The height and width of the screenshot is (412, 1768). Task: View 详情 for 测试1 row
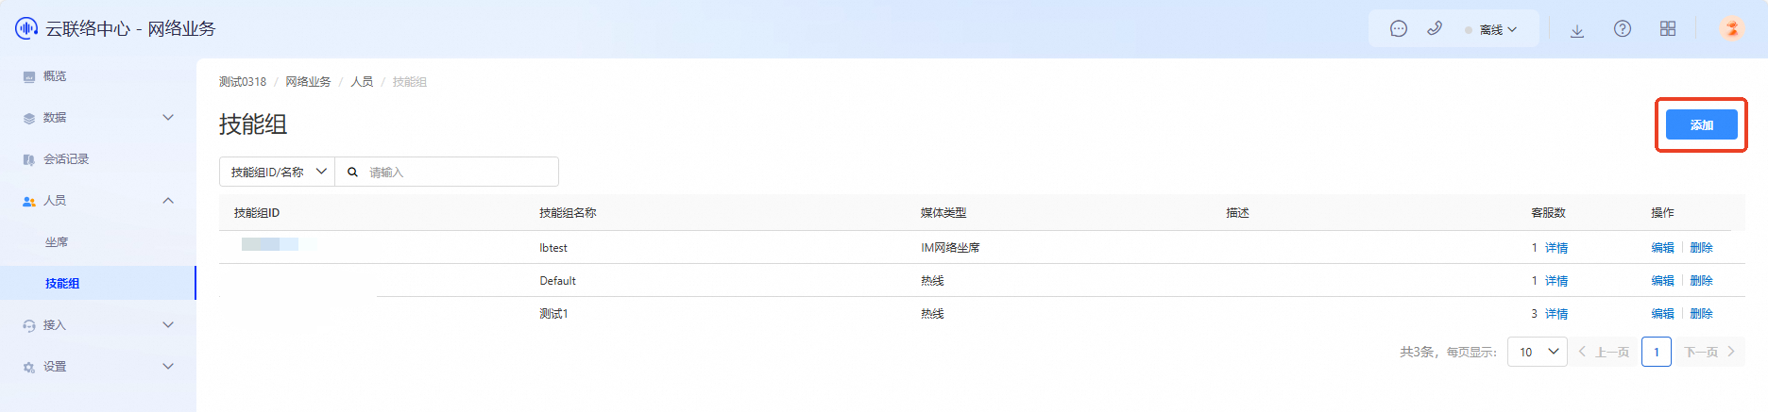(1556, 314)
